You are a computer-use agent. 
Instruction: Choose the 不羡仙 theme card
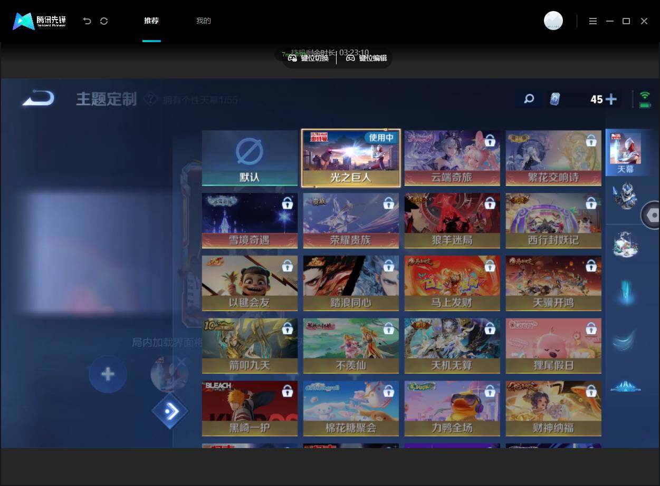click(351, 346)
